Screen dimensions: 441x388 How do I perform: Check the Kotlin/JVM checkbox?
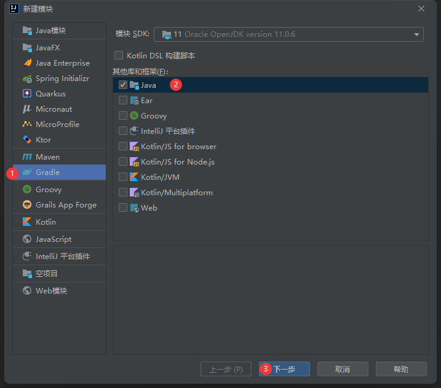coord(123,177)
